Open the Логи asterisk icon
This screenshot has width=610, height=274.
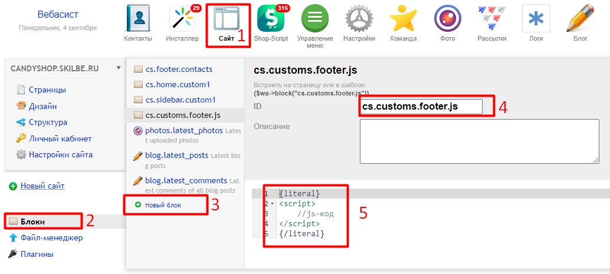click(x=536, y=19)
